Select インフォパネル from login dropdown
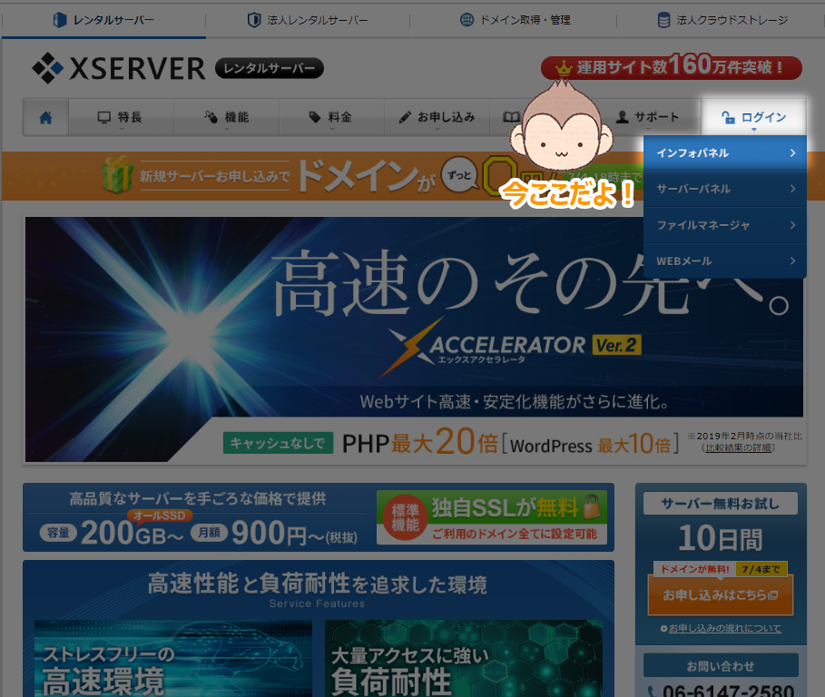The width and height of the screenshot is (825, 697). click(725, 153)
